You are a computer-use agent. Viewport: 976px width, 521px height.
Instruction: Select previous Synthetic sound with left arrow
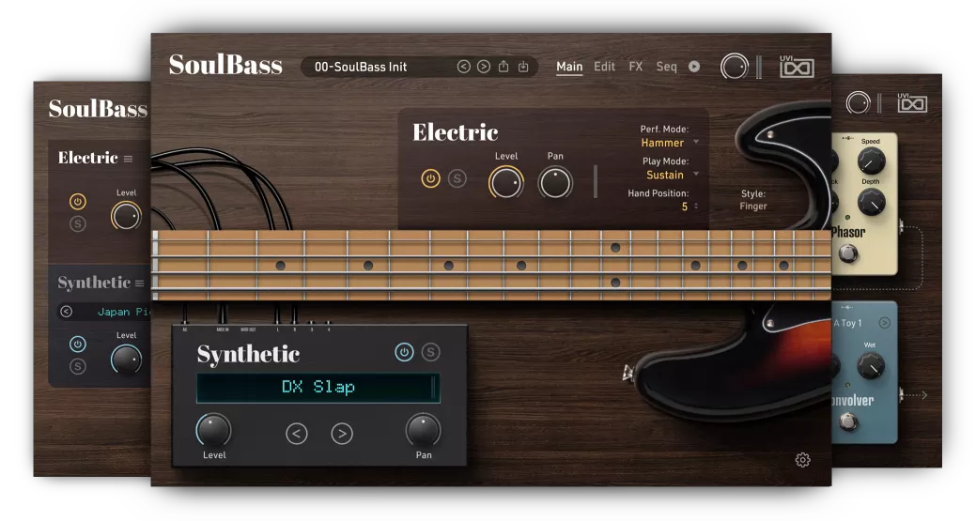(x=297, y=434)
